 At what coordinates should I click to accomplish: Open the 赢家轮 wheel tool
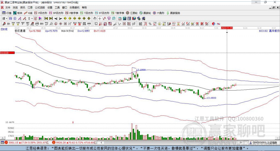pos(145,13)
